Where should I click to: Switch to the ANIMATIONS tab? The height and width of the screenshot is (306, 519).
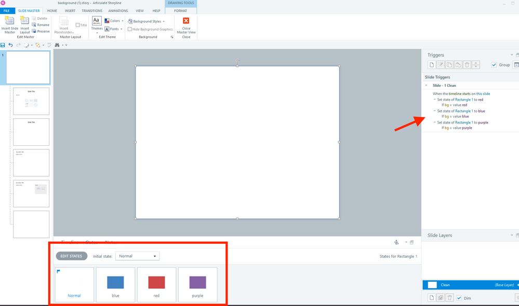click(x=118, y=11)
